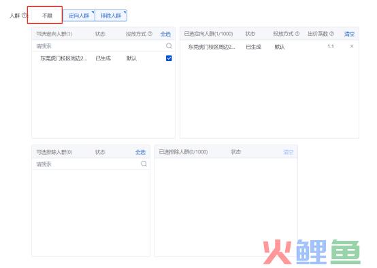Viewport: 377px width, 268px height.
Task: Click 全选 in the 可选定向人群 panel
Action: pyautogui.click(x=165, y=34)
